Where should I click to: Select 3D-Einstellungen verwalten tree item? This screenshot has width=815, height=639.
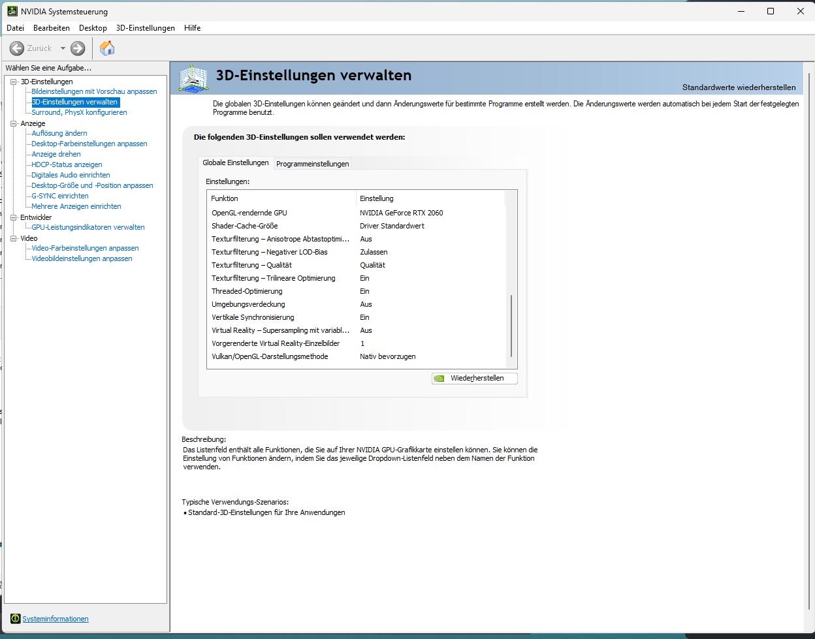tap(75, 102)
